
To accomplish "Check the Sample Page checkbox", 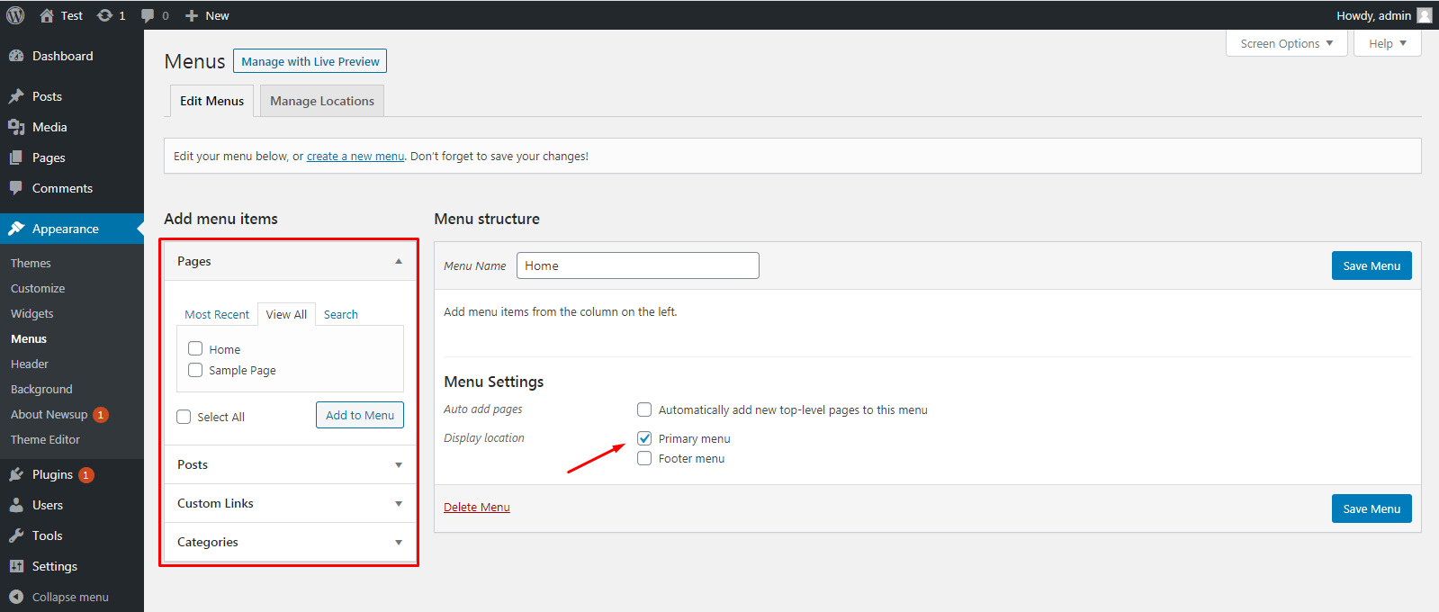I will (195, 370).
